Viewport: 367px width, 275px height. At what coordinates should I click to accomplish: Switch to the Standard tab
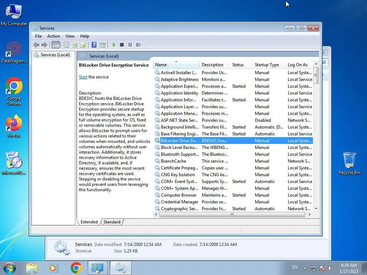click(x=112, y=222)
